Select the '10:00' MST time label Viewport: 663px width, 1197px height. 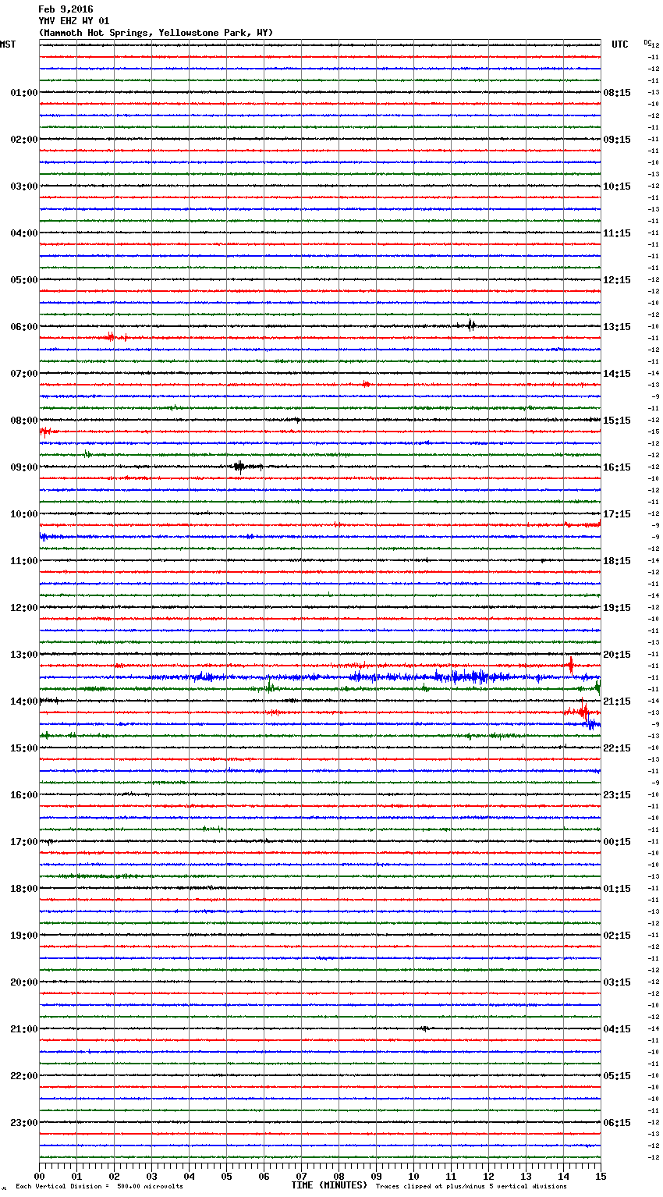(24, 514)
